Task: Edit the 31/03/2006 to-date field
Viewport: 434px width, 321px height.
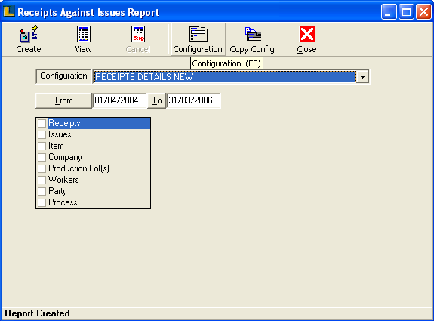Action: coord(193,100)
